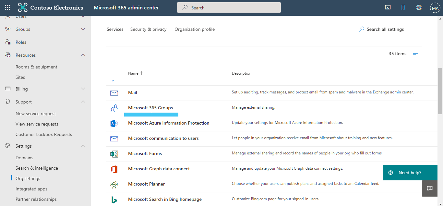Open Integrated apps page

click(x=31, y=189)
